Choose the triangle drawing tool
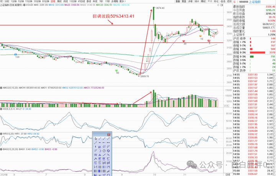 104,174
